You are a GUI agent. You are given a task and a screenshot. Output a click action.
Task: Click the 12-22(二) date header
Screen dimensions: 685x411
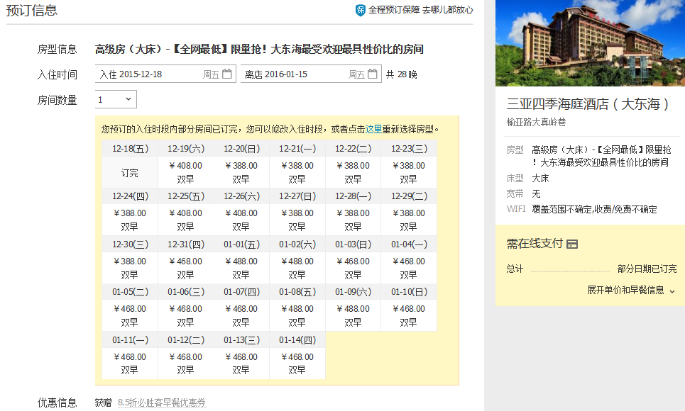(x=353, y=149)
